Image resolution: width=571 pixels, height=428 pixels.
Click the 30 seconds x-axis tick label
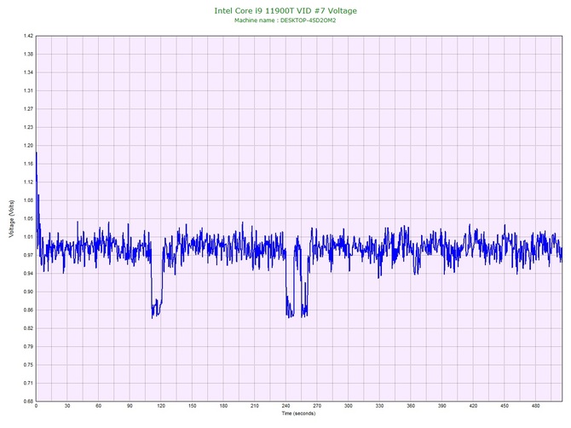pyautogui.click(x=67, y=406)
